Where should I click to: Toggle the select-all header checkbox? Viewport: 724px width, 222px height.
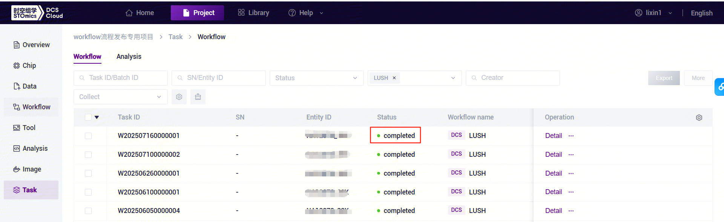pos(88,117)
